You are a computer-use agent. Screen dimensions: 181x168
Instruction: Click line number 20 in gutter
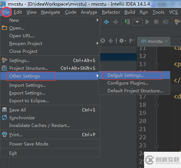point(143,121)
